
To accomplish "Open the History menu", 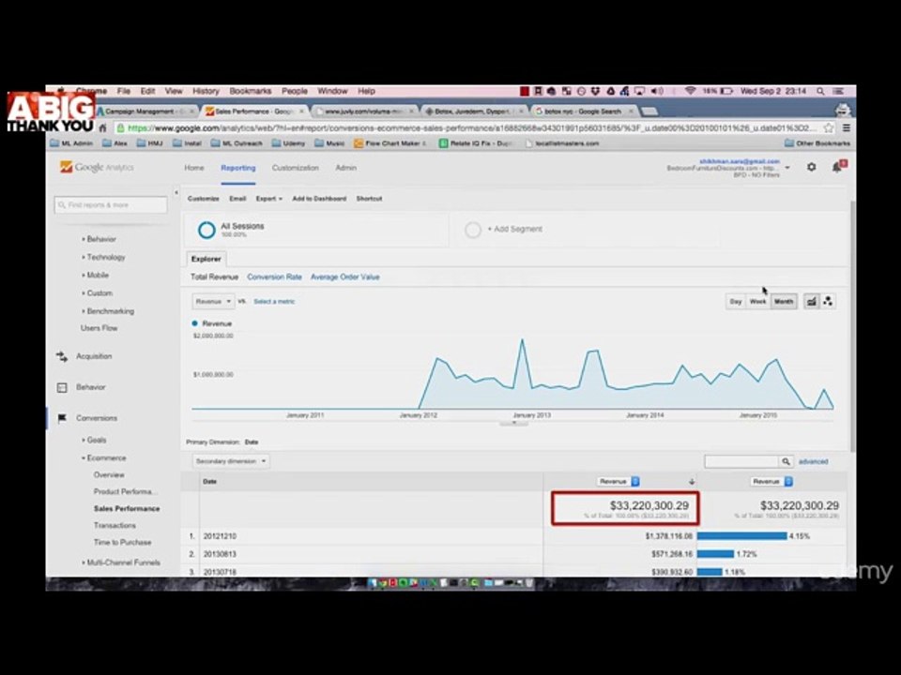I will [206, 91].
